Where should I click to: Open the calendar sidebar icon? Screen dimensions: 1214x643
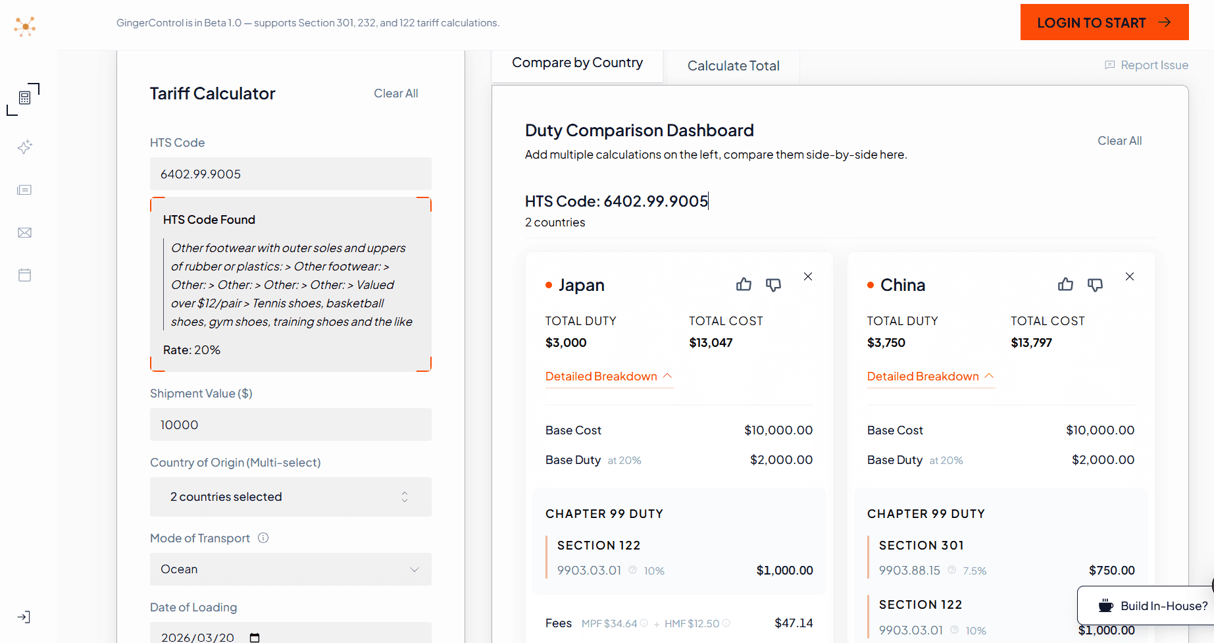[x=24, y=275]
